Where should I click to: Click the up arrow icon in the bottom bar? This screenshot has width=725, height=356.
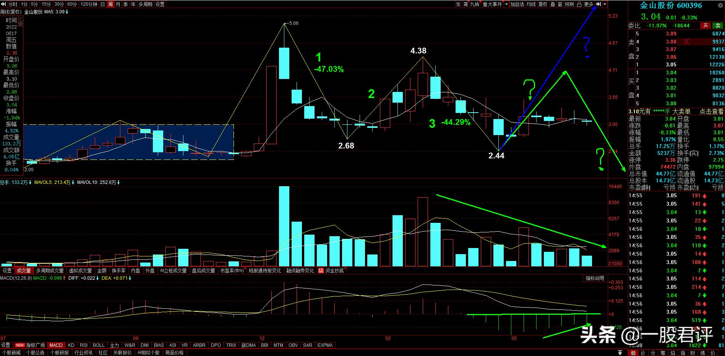tap(620, 353)
